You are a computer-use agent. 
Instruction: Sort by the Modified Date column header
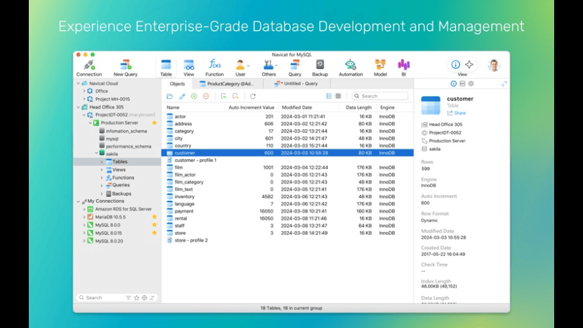297,107
